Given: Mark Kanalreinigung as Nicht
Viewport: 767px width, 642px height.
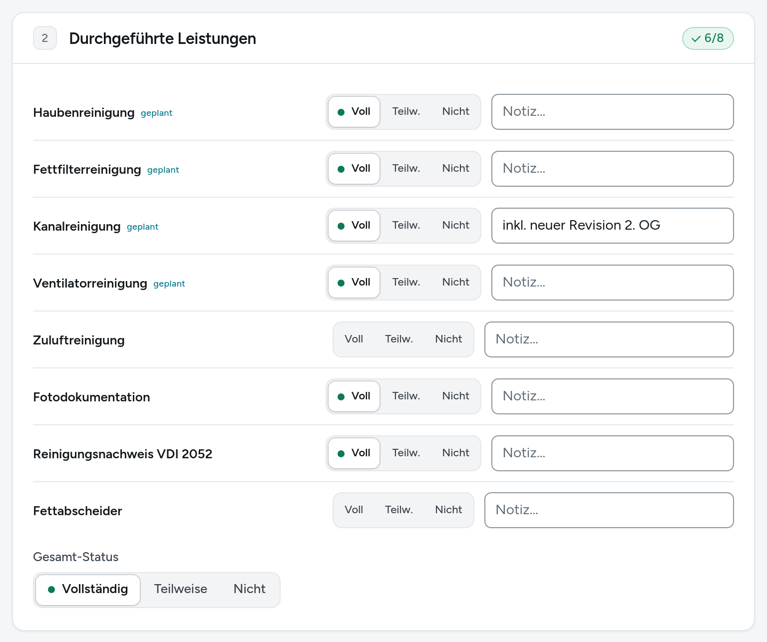Looking at the screenshot, I should 455,226.
